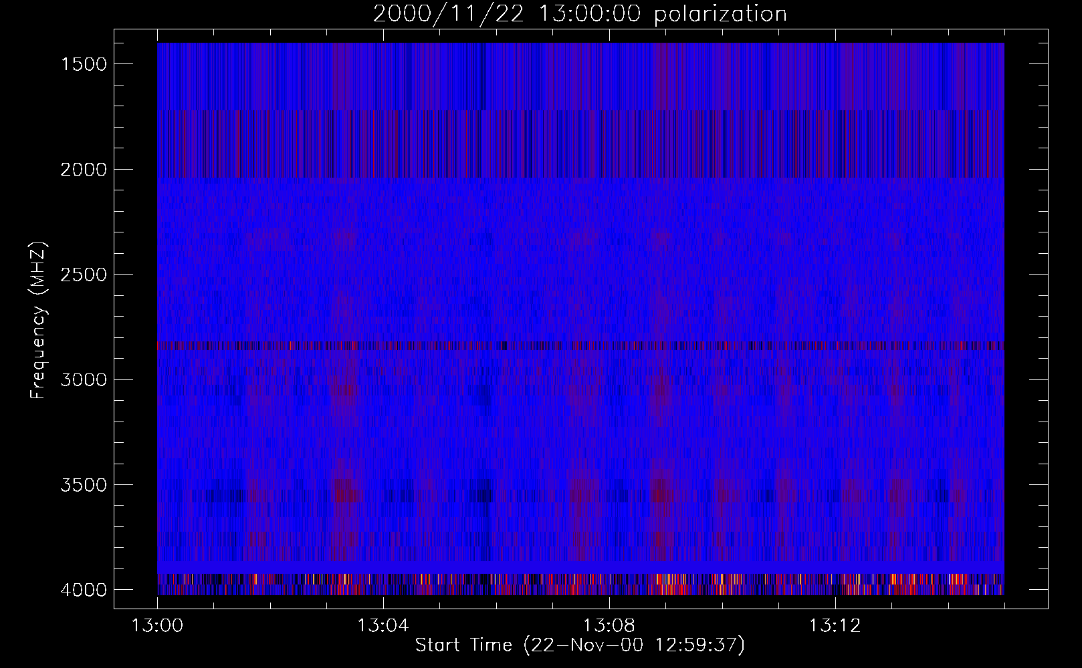Click the red interference line near 2850 MHz
The image size is (1082, 668).
coord(580,346)
